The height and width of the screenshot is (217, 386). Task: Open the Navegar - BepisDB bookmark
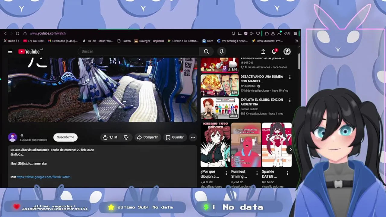(x=149, y=41)
